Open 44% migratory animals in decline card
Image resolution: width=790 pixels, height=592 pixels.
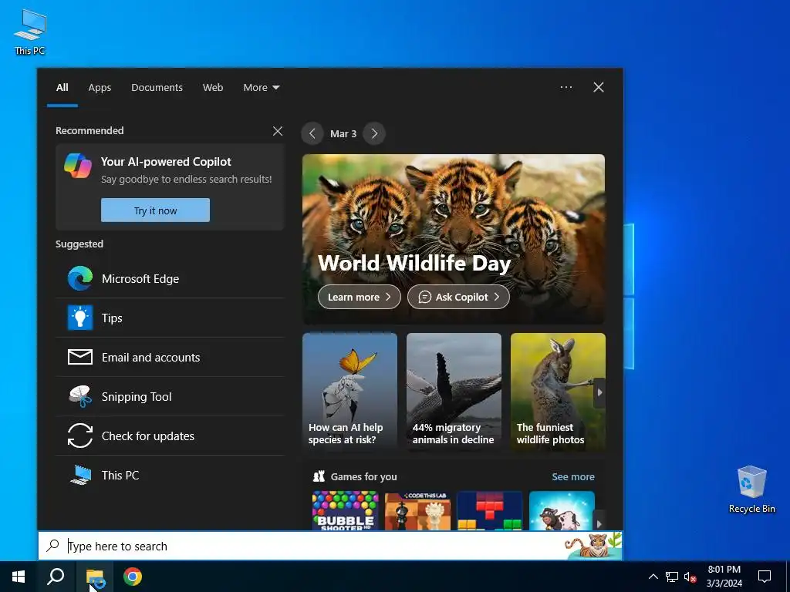[x=454, y=392]
